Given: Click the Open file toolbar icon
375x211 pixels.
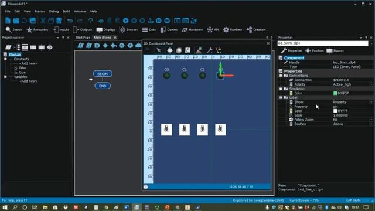Looking at the screenshot, I should (x=16, y=21).
